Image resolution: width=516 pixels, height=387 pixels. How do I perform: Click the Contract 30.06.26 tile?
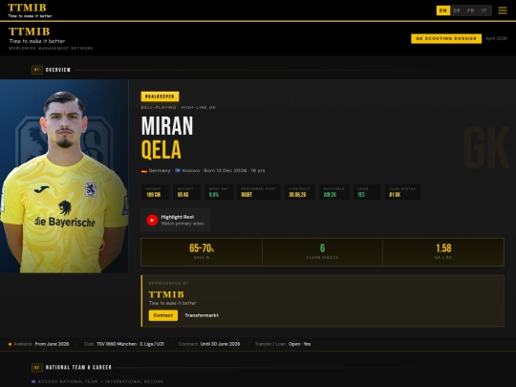tap(300, 192)
